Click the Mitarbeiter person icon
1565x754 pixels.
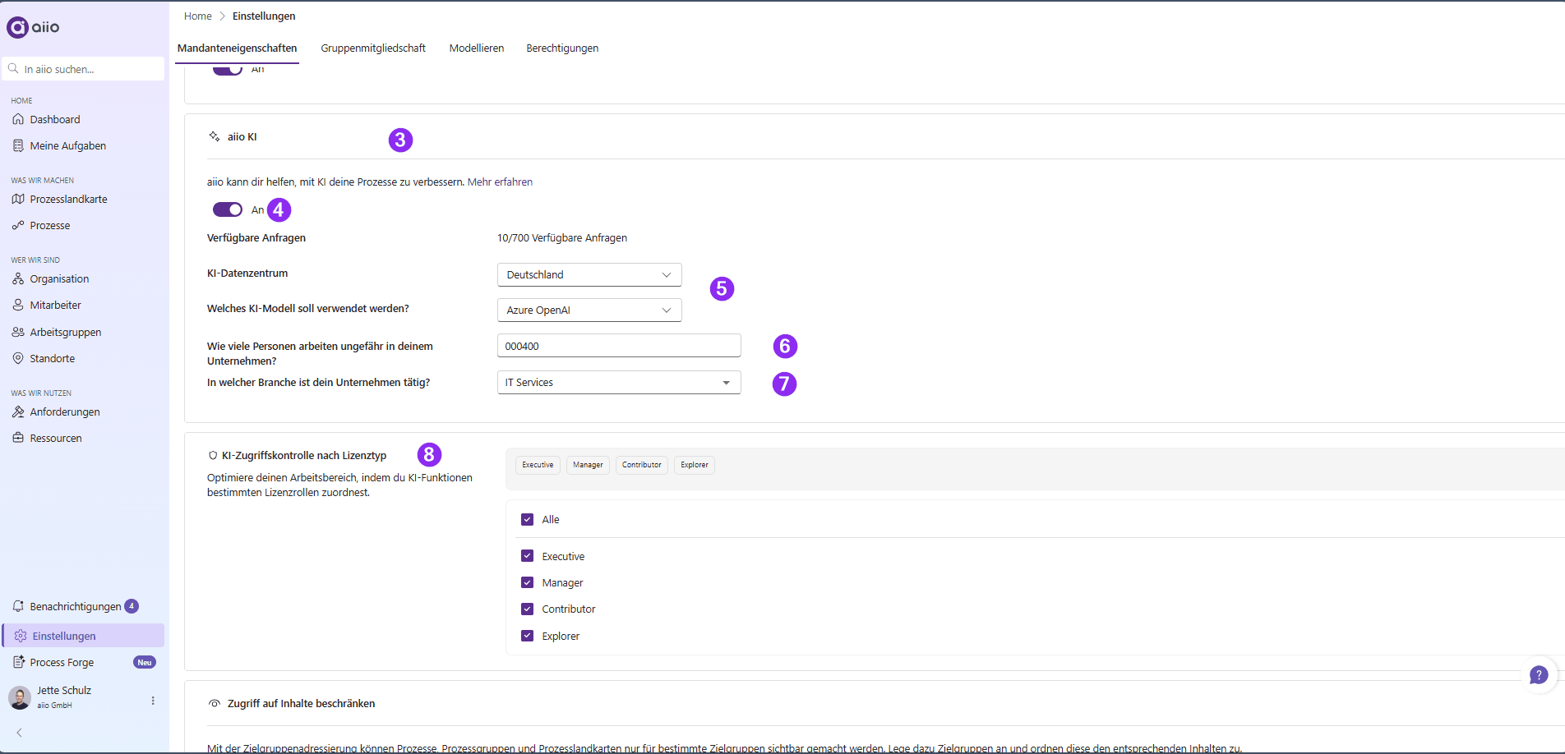(x=18, y=305)
